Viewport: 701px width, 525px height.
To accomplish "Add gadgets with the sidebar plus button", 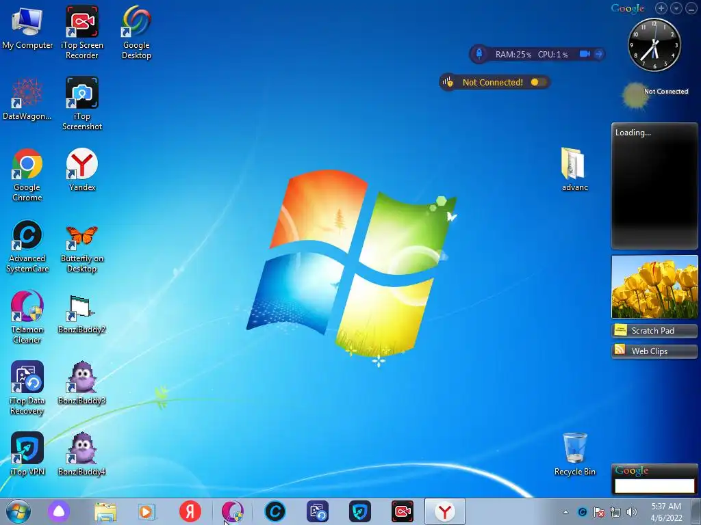I will coord(661,8).
